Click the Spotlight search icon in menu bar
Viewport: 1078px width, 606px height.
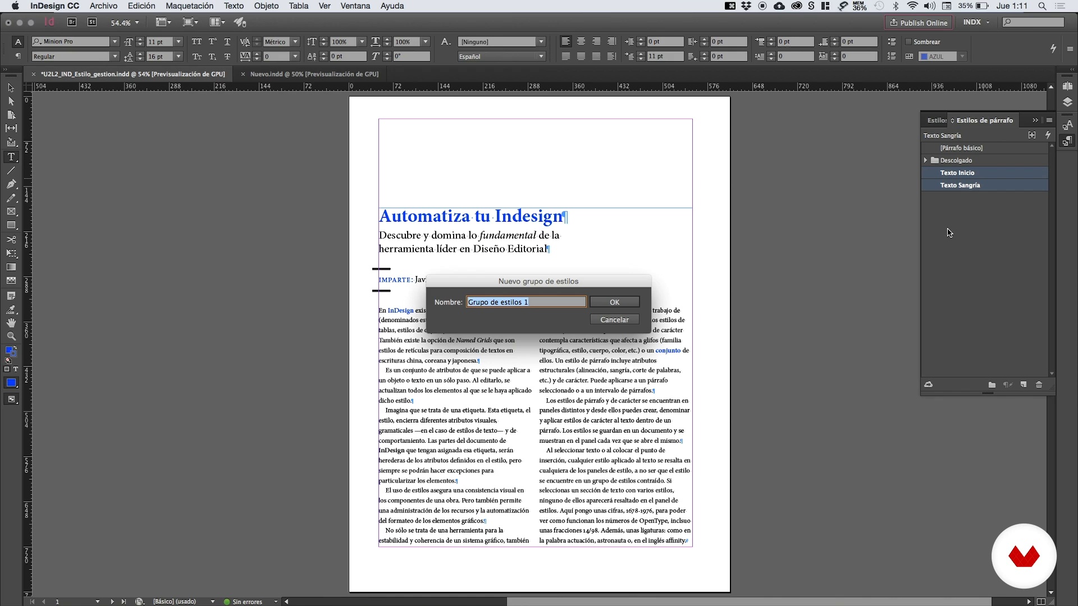tap(1042, 6)
